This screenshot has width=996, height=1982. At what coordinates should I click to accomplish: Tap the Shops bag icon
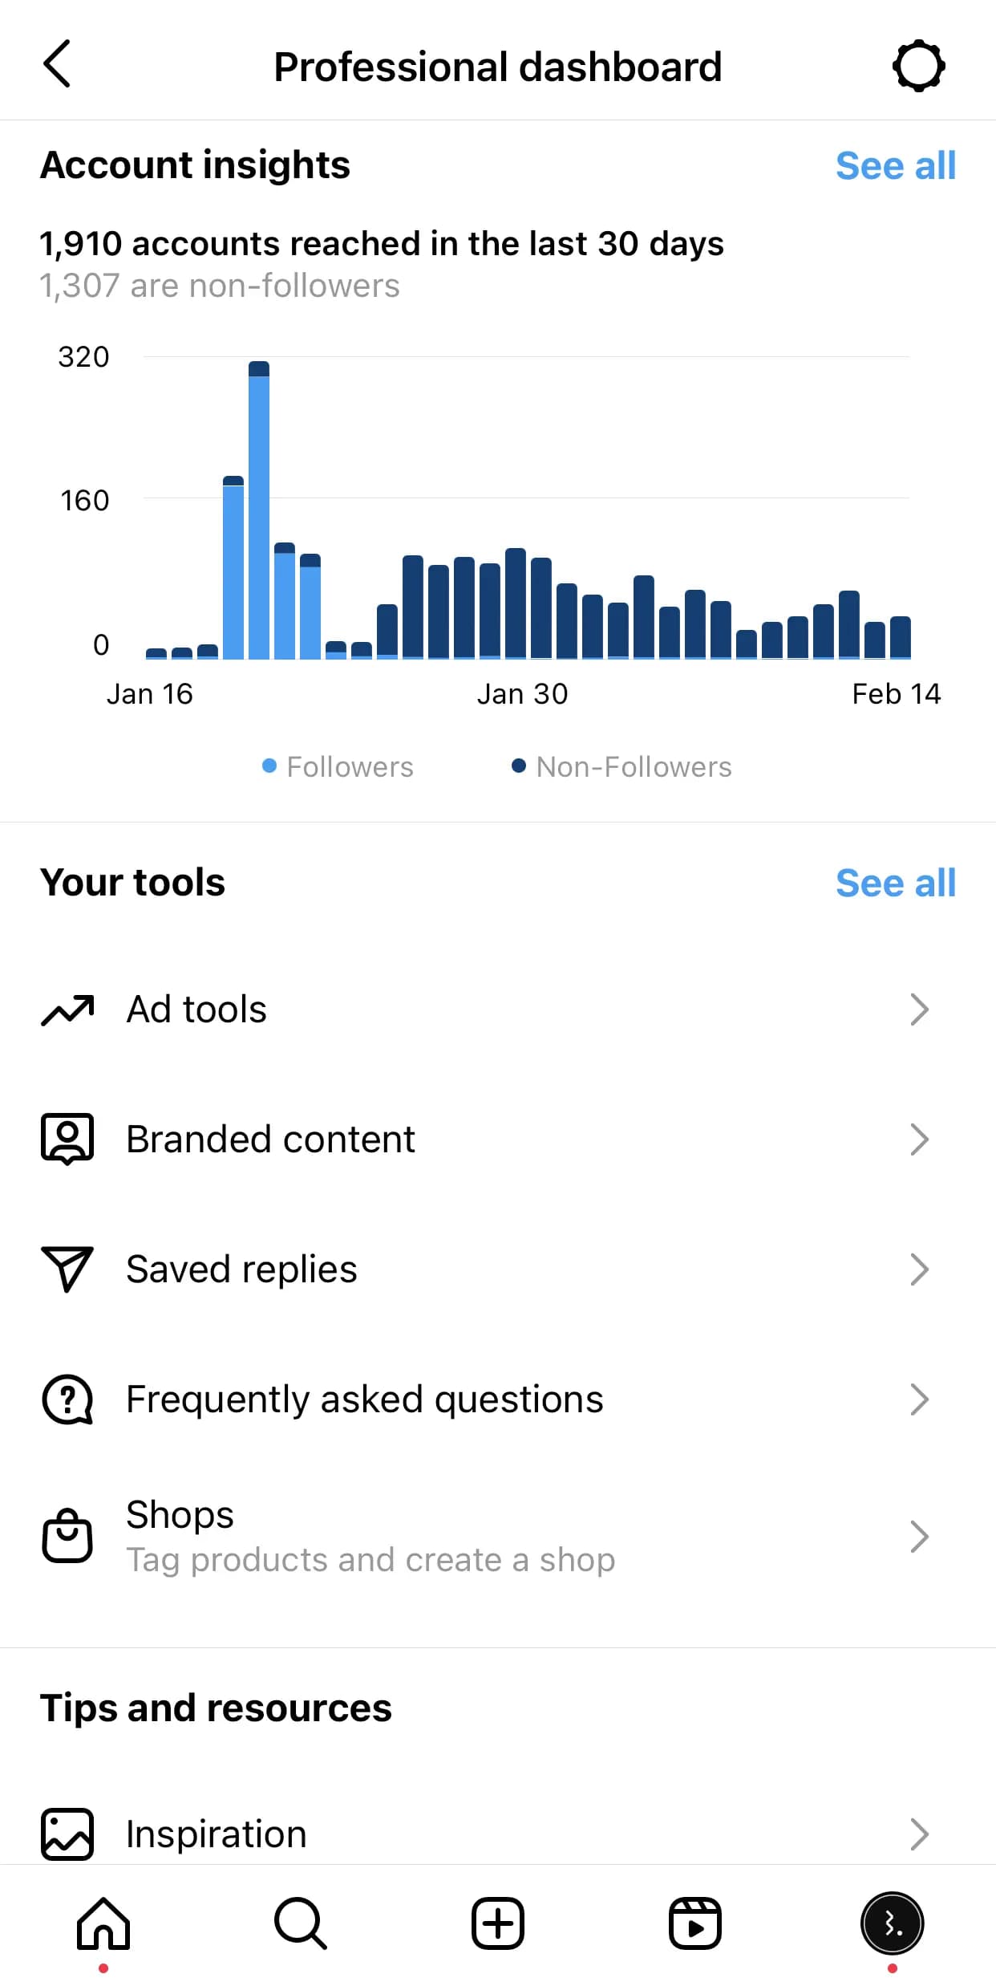pyautogui.click(x=67, y=1536)
